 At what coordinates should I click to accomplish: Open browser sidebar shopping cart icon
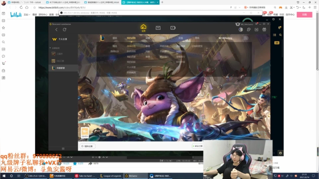pos(4,63)
